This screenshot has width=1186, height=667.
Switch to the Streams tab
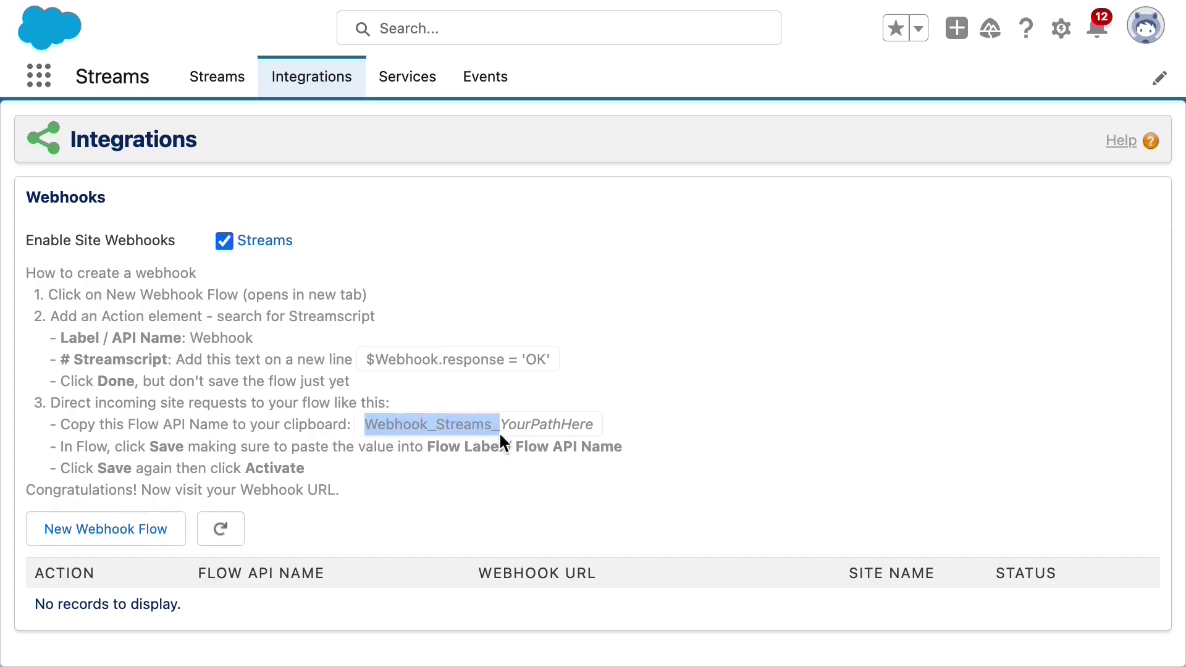tap(217, 77)
